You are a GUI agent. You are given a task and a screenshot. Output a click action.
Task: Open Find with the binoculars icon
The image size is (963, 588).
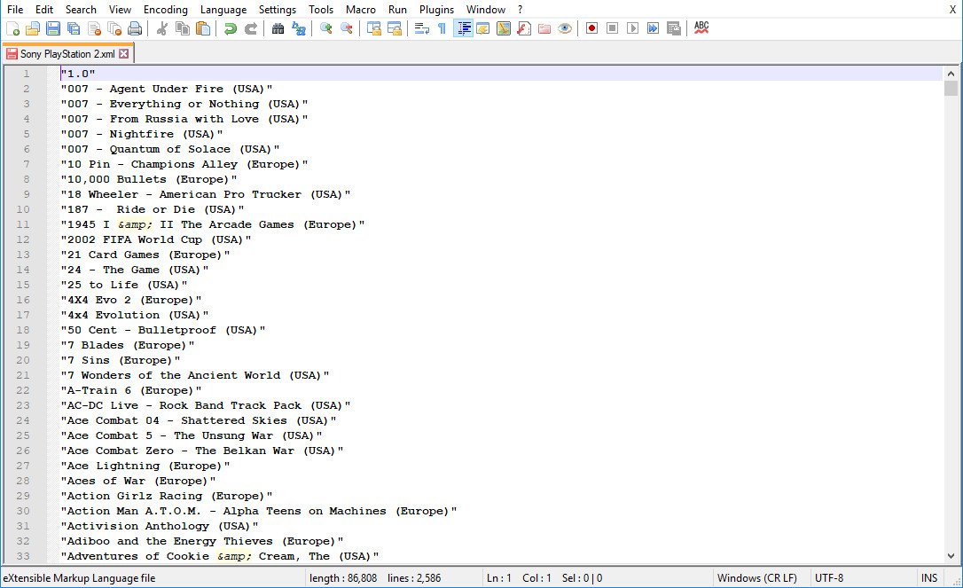coord(278,28)
